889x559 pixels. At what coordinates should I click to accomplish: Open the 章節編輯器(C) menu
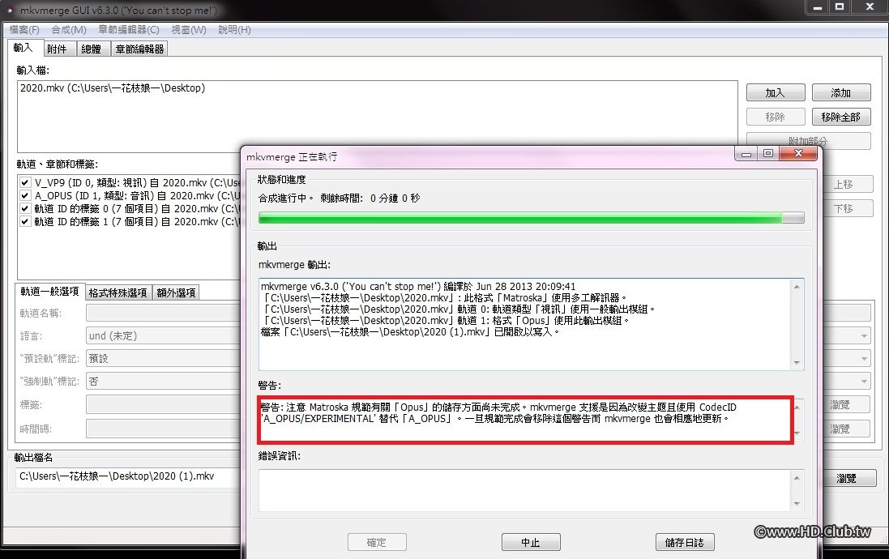129,29
